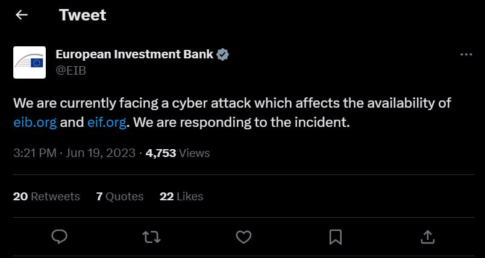Share the tweet via upload icon
Viewport: 485px width, 258px height.
[x=428, y=237]
